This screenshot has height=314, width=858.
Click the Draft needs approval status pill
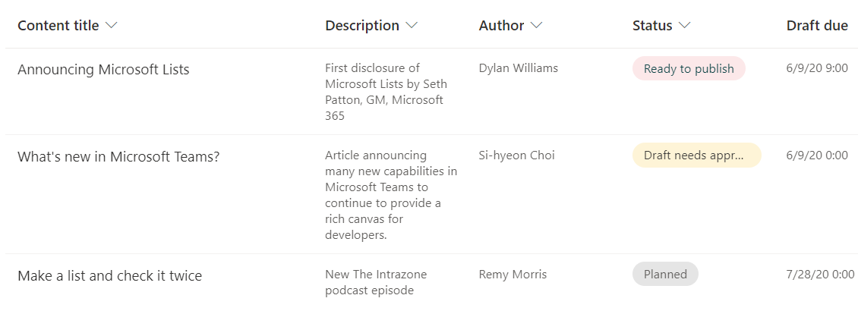696,155
